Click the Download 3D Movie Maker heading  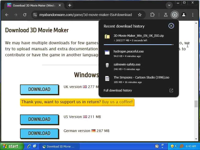(x=37, y=30)
